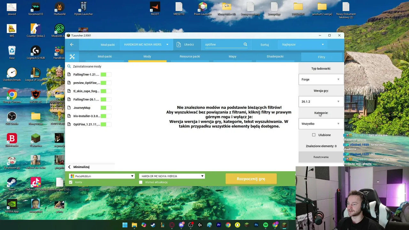
Task: Open Discord from the taskbar
Action: [181, 225]
